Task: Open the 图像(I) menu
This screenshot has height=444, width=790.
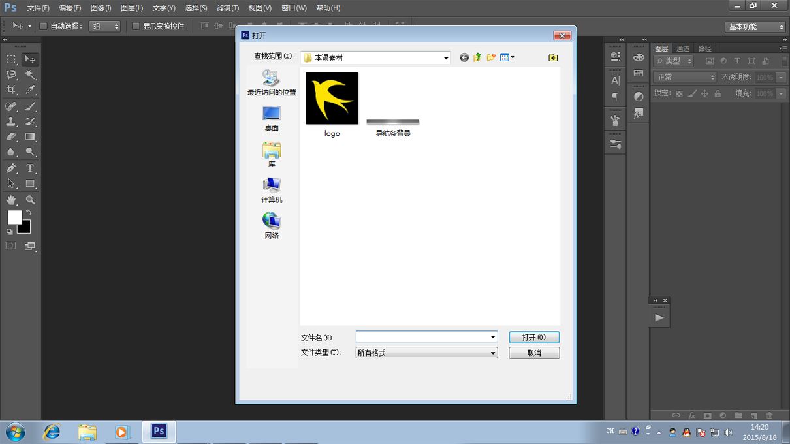Action: click(x=101, y=8)
